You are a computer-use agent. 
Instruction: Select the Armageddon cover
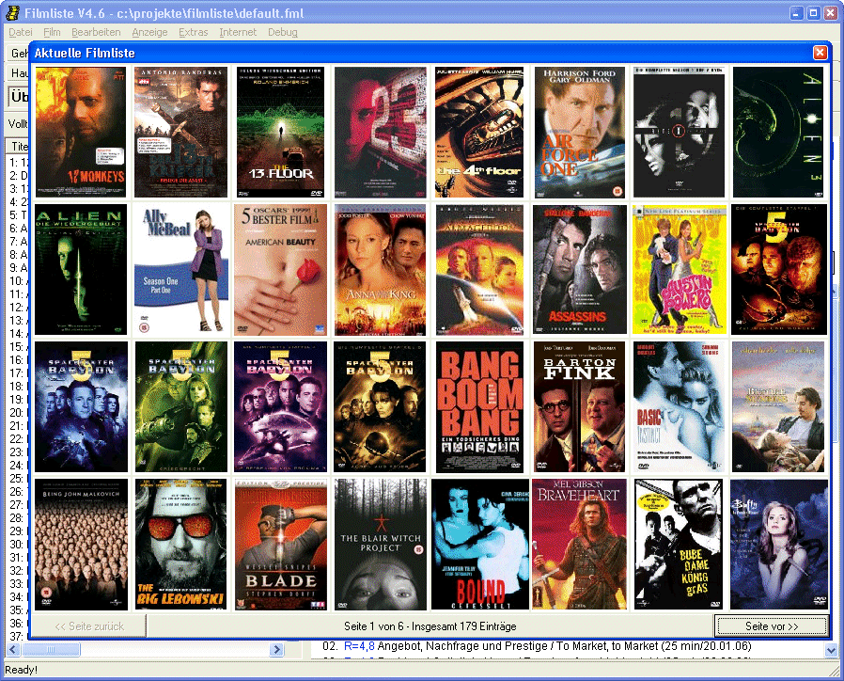[479, 269]
